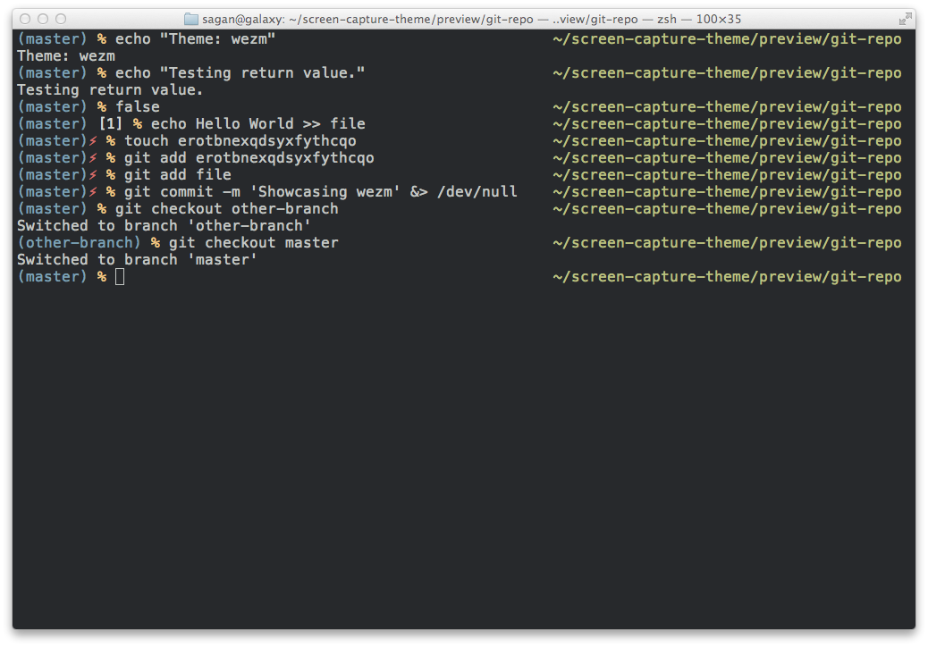Screen dimensions: 928x647
Task: Click the 'Testing return value.' output line
Action: pyautogui.click(x=110, y=90)
